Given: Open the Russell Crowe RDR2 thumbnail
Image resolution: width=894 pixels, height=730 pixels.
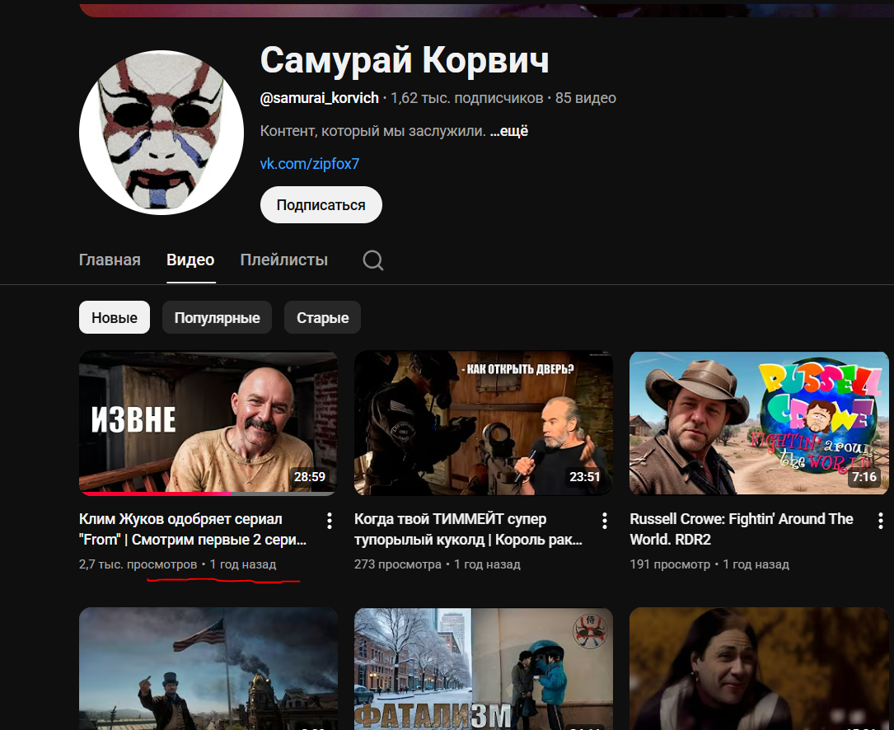Looking at the screenshot, I should click(759, 423).
